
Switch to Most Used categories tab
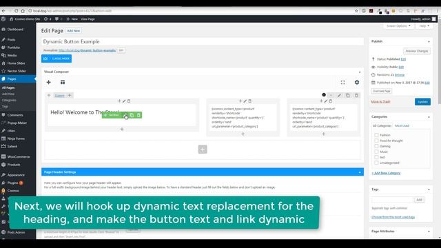(402, 125)
